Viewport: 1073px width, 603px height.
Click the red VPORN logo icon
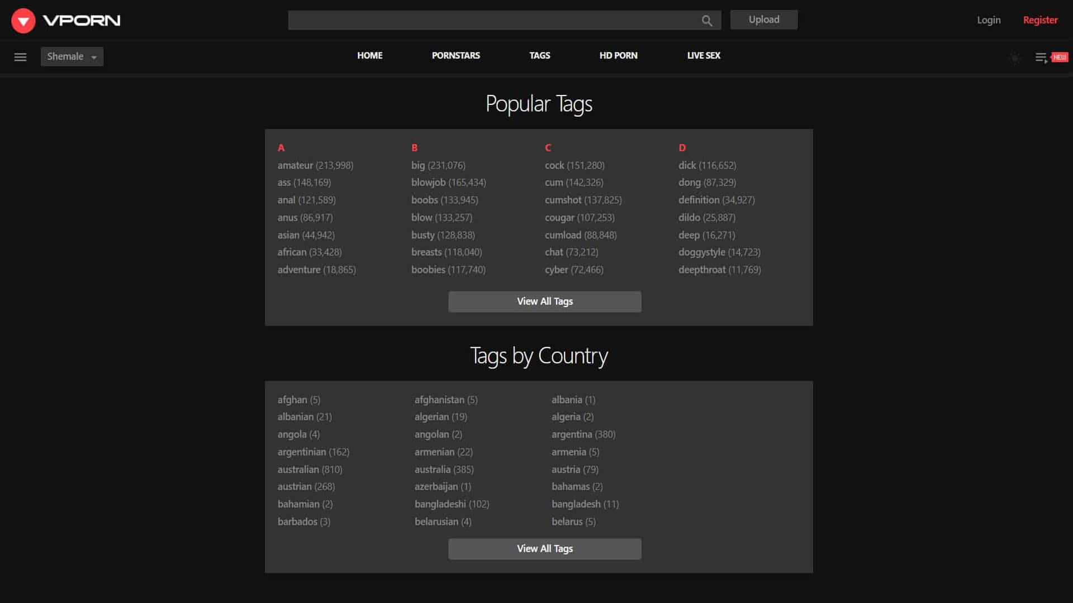23,21
